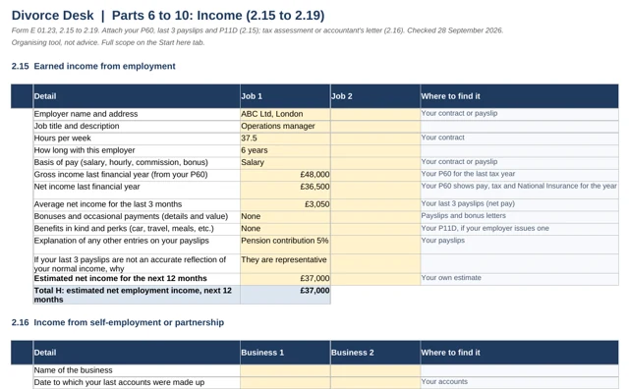The height and width of the screenshot is (389, 629).
Task: Click the 'Your last 3 payslips (net pay)' hint
Action: [x=468, y=203]
